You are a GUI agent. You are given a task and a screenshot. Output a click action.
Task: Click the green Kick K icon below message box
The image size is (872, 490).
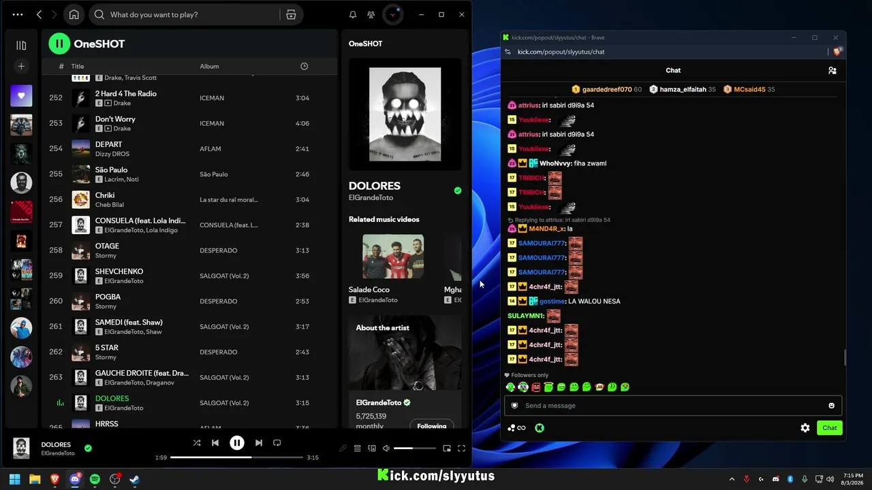[x=540, y=428]
